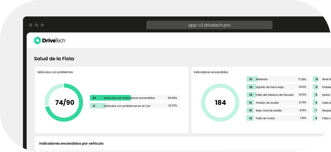
Task: Click the 8.70% percentage value
Action: pyautogui.click(x=303, y=103)
